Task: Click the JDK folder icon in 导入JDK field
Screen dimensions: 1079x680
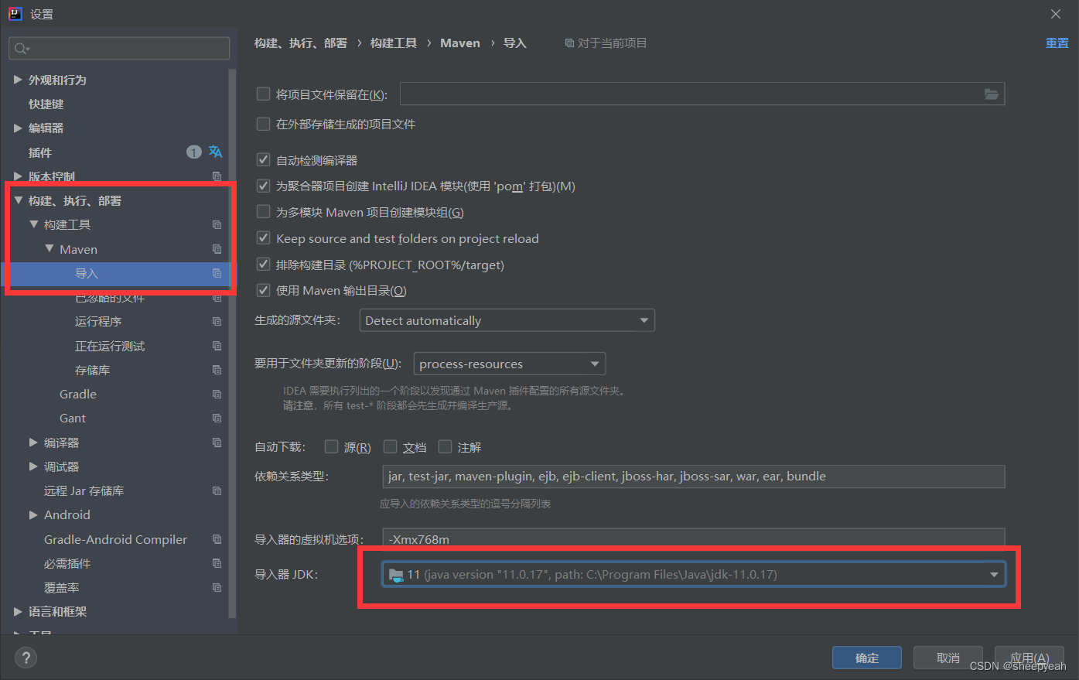Action: click(x=398, y=574)
